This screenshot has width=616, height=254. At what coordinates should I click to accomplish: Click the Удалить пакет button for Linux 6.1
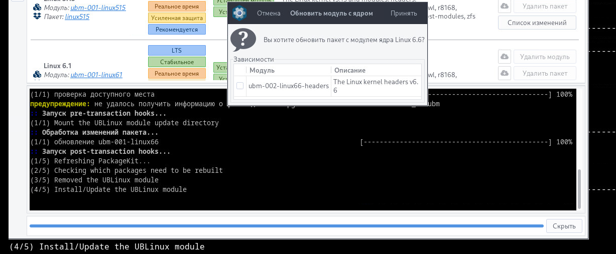pyautogui.click(x=545, y=73)
